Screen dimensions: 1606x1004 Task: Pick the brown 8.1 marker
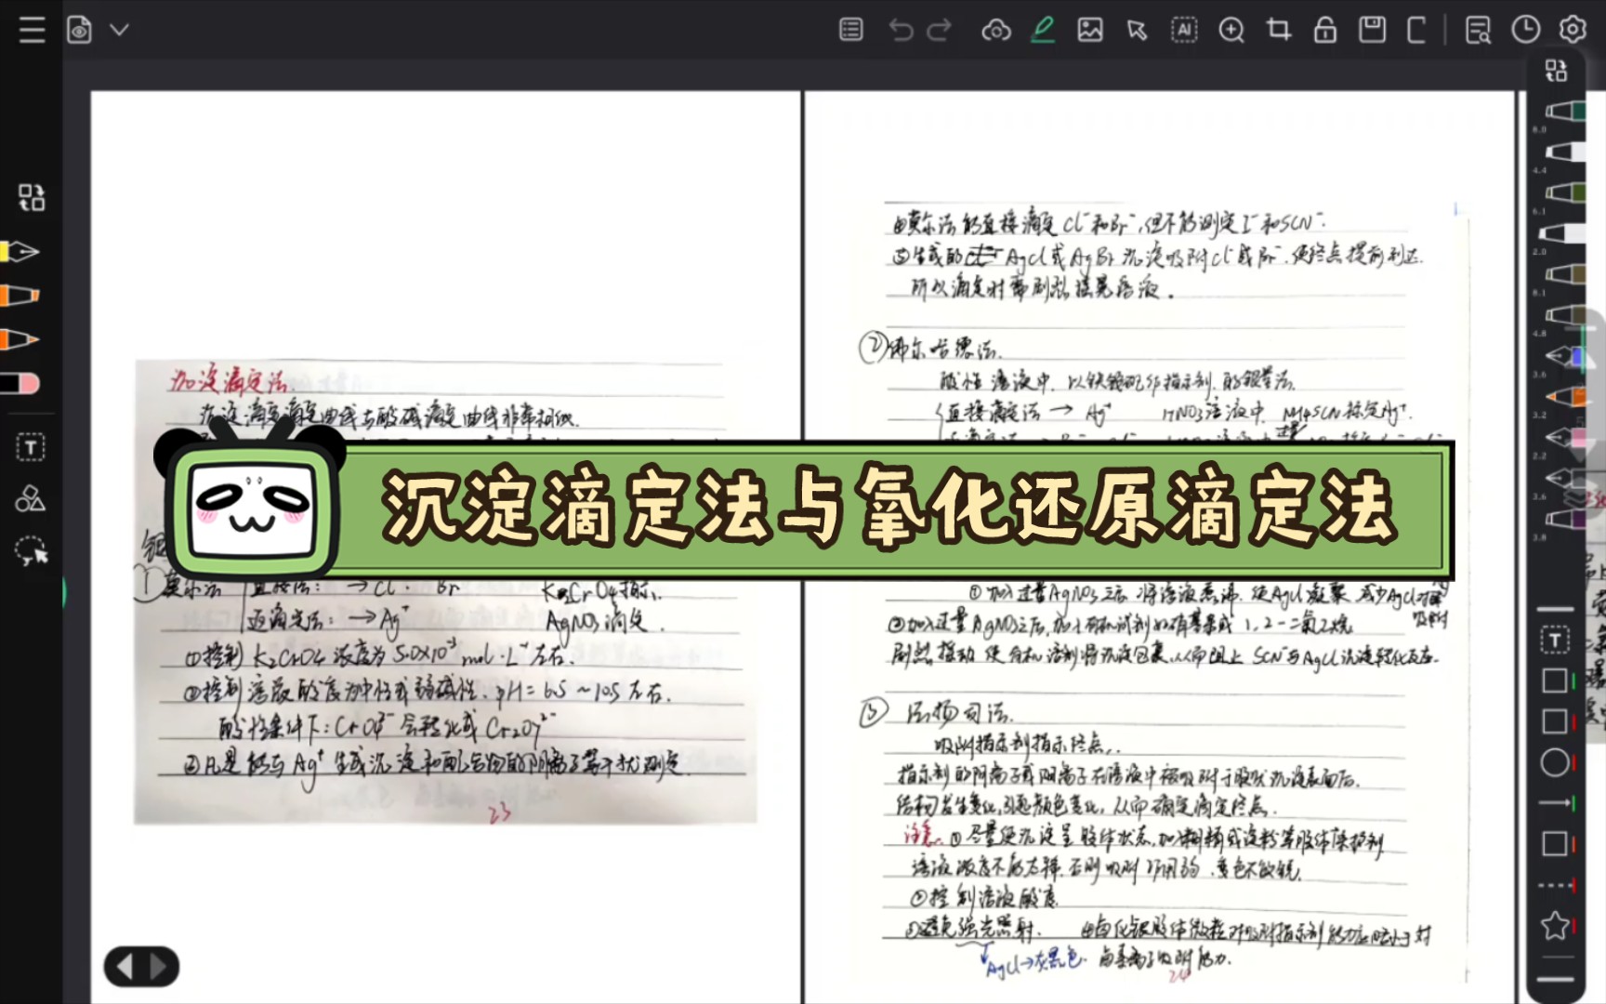tap(1566, 274)
